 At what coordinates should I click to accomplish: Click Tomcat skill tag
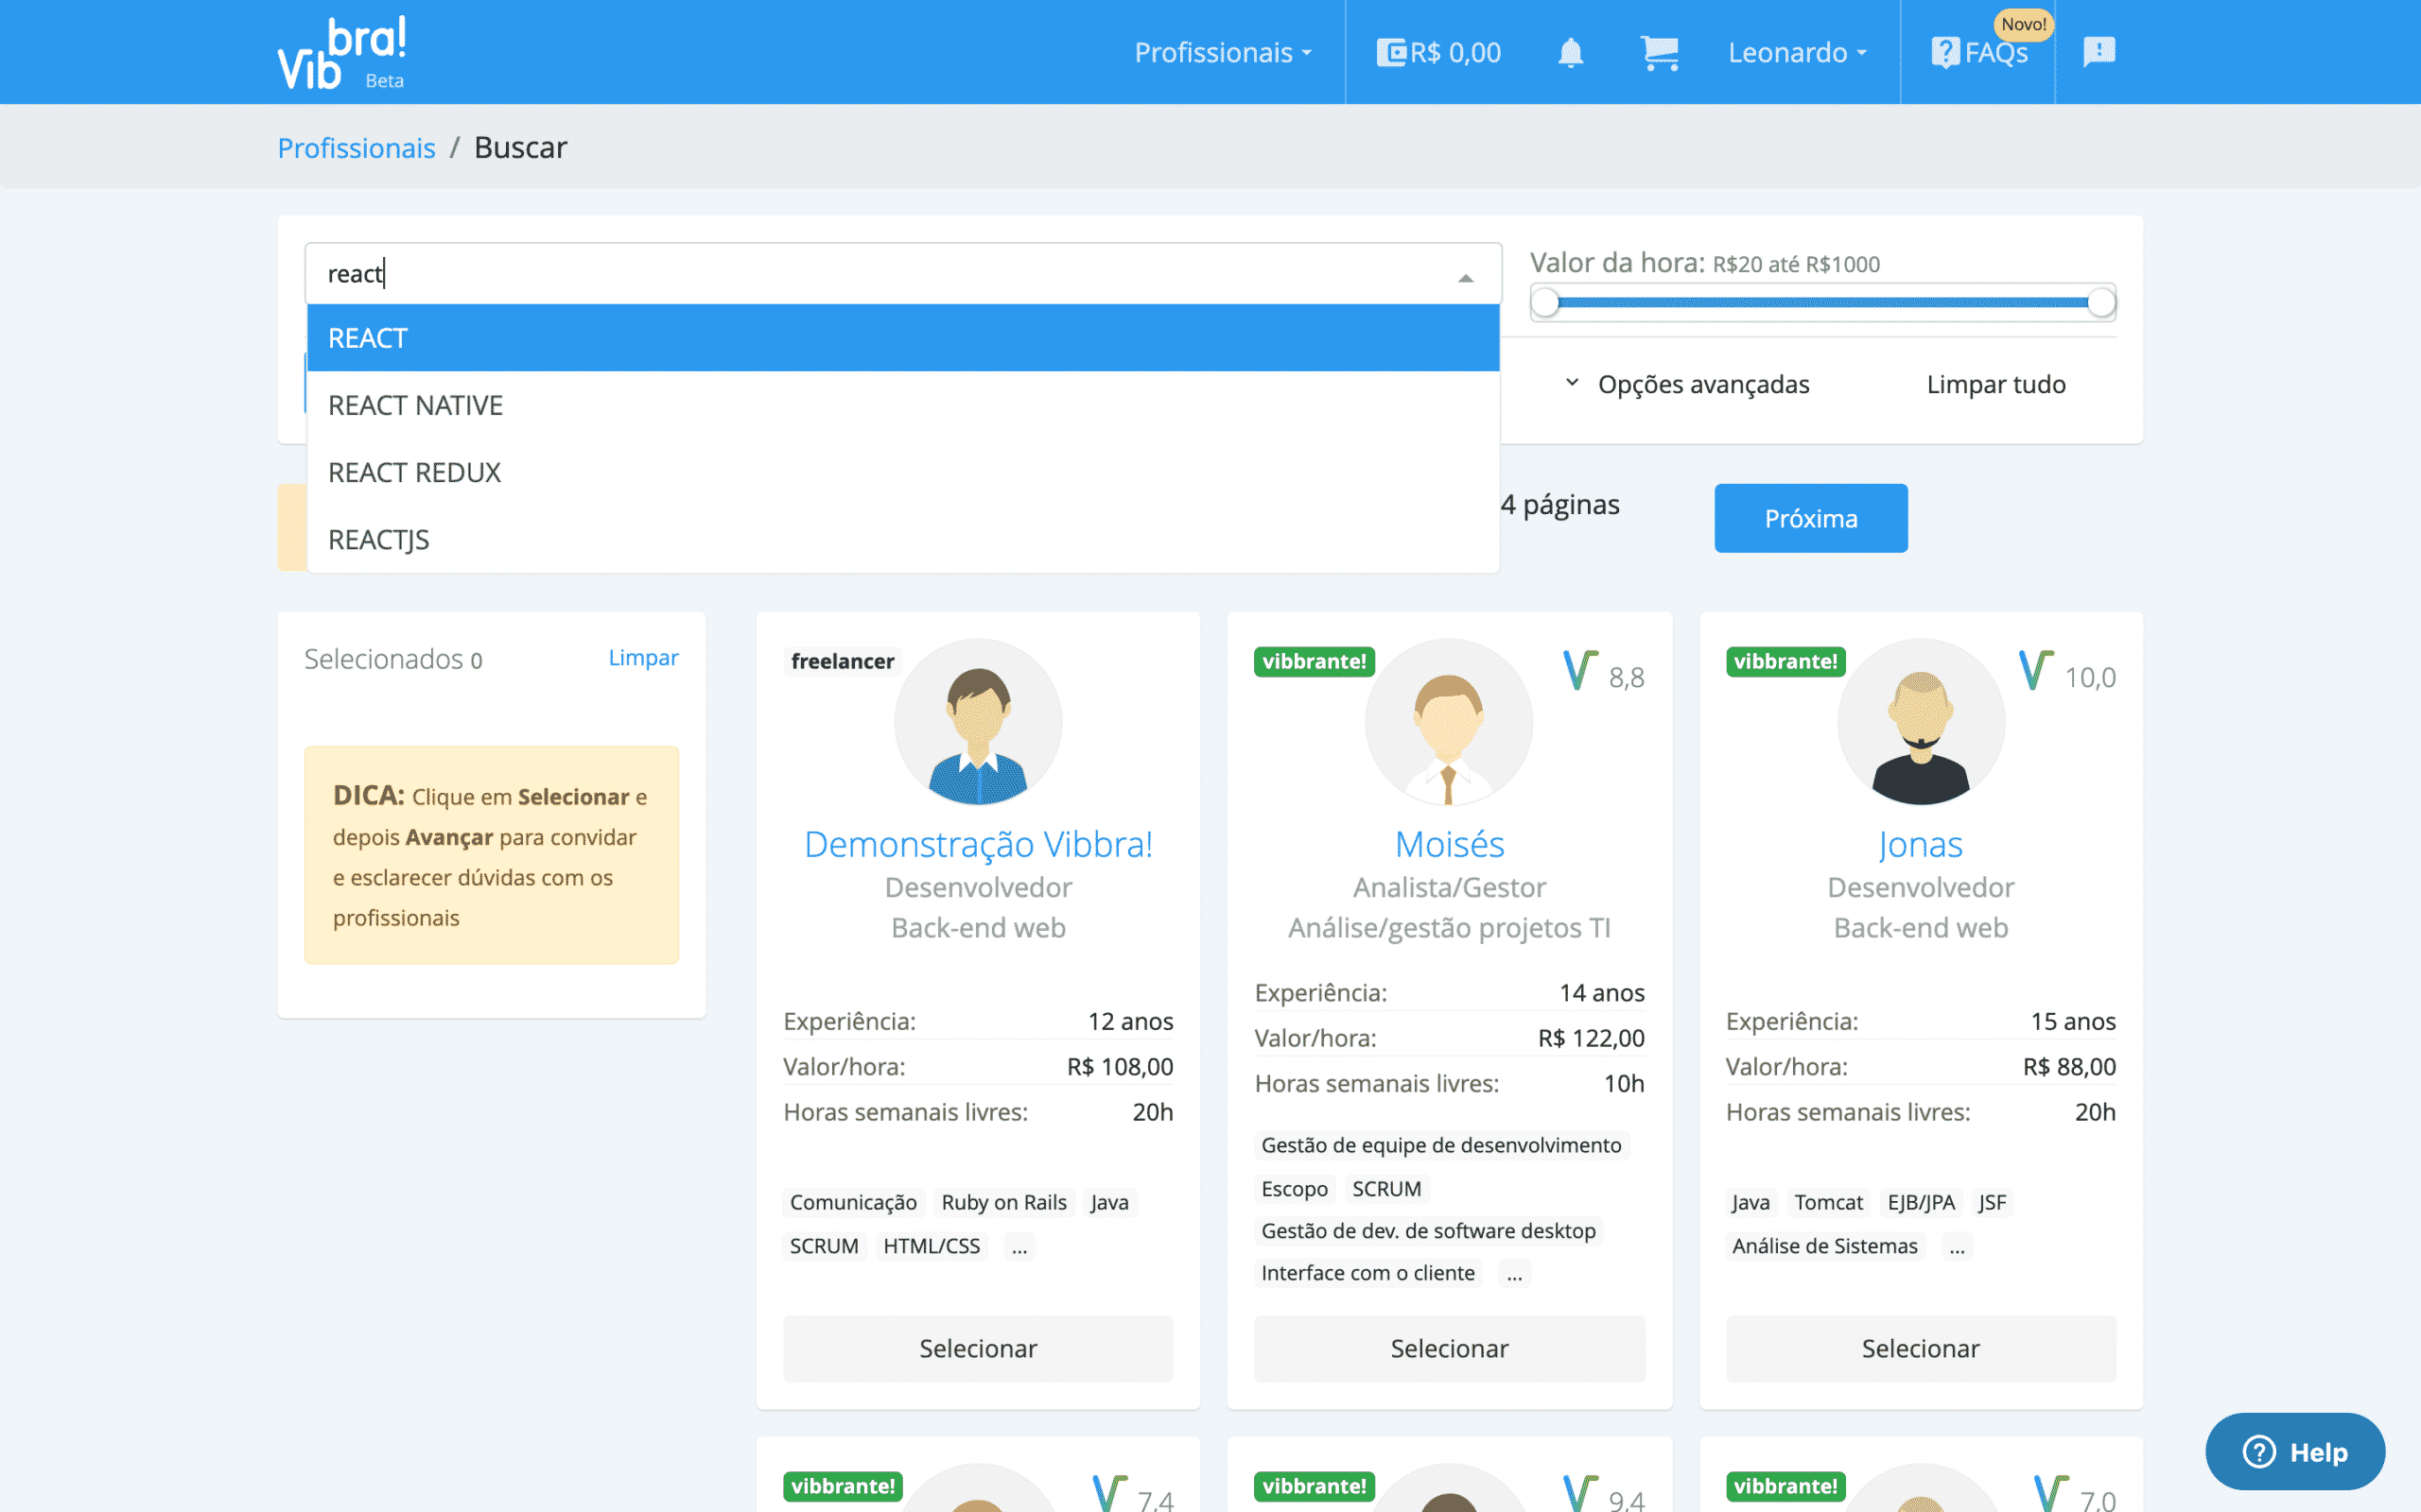point(1829,1202)
